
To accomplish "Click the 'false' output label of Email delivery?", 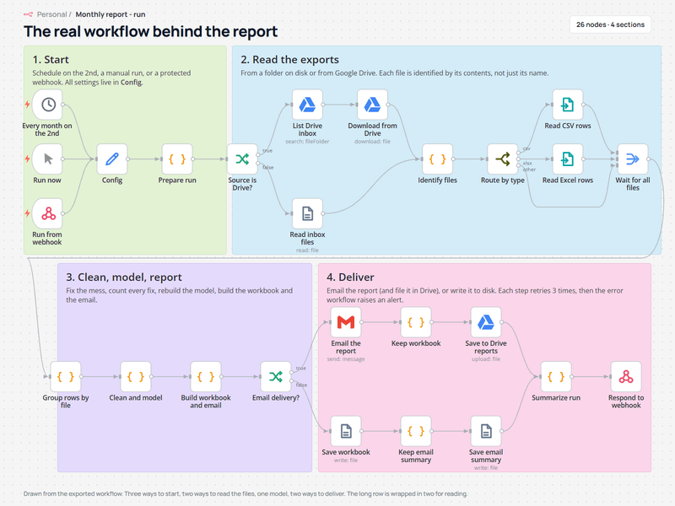I will point(302,385).
